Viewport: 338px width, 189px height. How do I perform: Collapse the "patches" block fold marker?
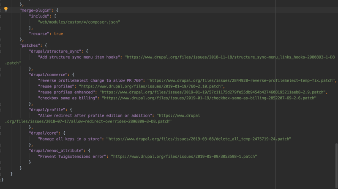coord(1,45)
